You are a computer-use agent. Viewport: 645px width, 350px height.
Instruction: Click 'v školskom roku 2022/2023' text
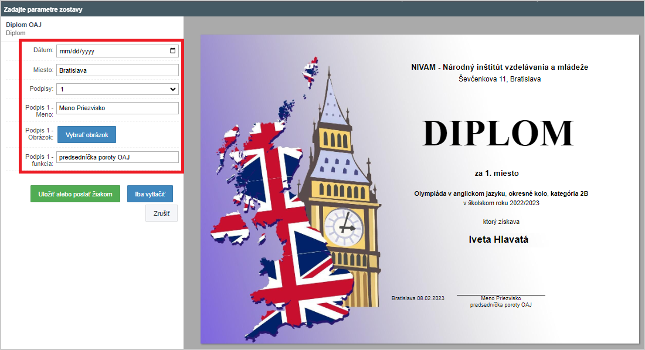point(501,203)
